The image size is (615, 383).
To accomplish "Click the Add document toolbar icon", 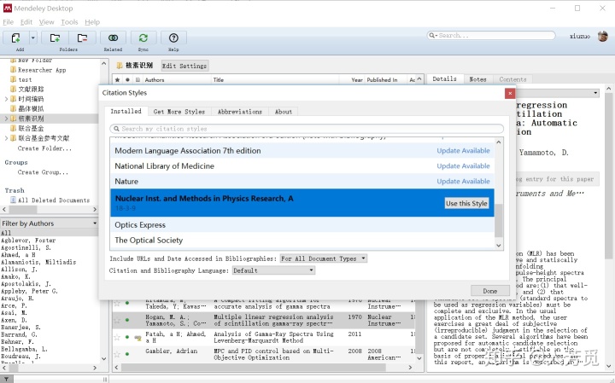I will (x=15, y=38).
